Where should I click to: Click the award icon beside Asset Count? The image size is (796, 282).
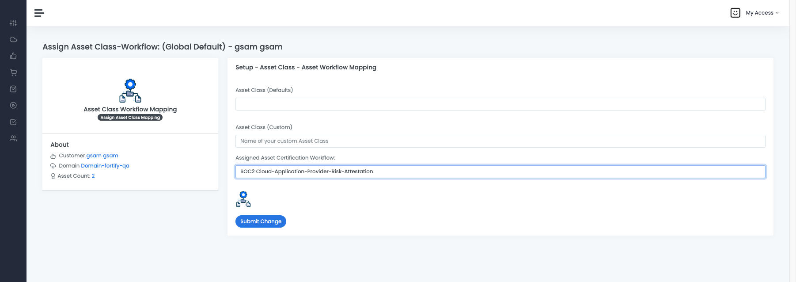click(x=53, y=176)
